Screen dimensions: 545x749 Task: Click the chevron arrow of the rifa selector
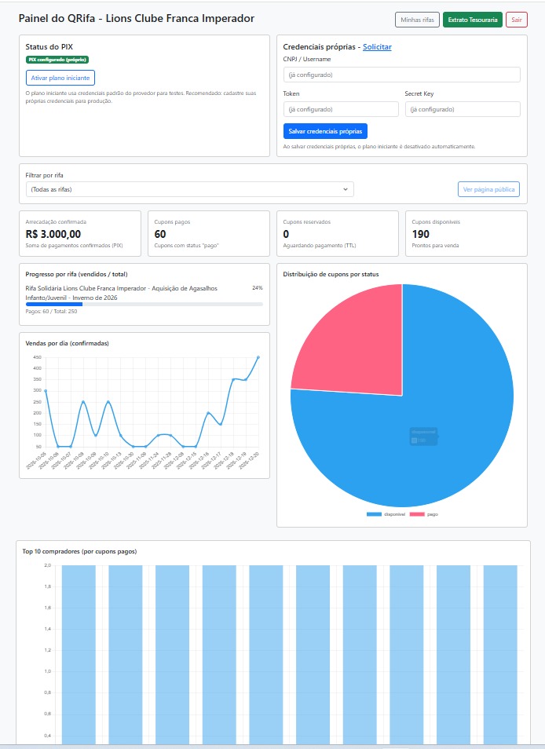click(346, 189)
